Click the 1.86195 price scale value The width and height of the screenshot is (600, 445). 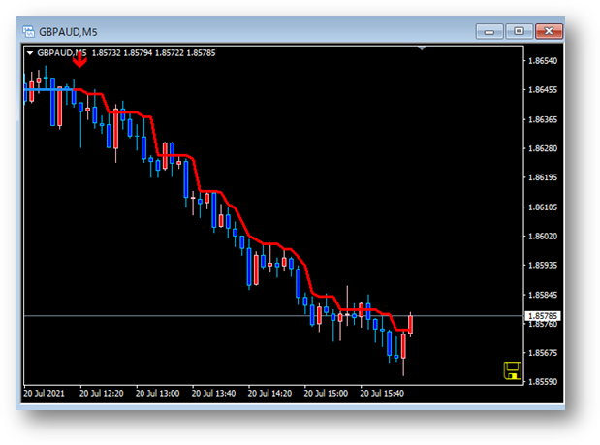tap(543, 177)
